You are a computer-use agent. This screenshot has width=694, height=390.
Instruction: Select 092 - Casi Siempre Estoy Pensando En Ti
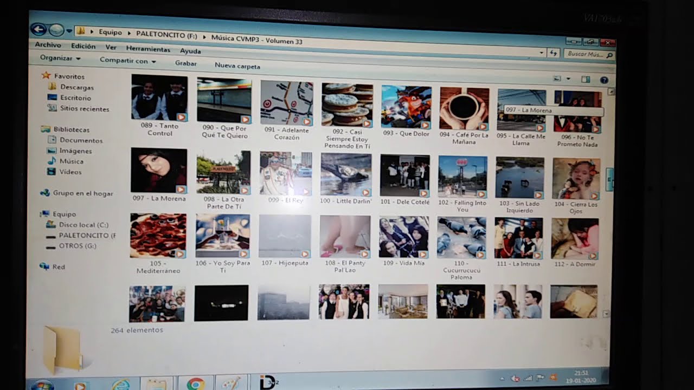[x=347, y=116]
